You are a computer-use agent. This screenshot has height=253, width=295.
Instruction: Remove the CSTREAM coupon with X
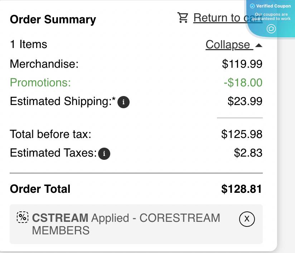click(x=247, y=219)
